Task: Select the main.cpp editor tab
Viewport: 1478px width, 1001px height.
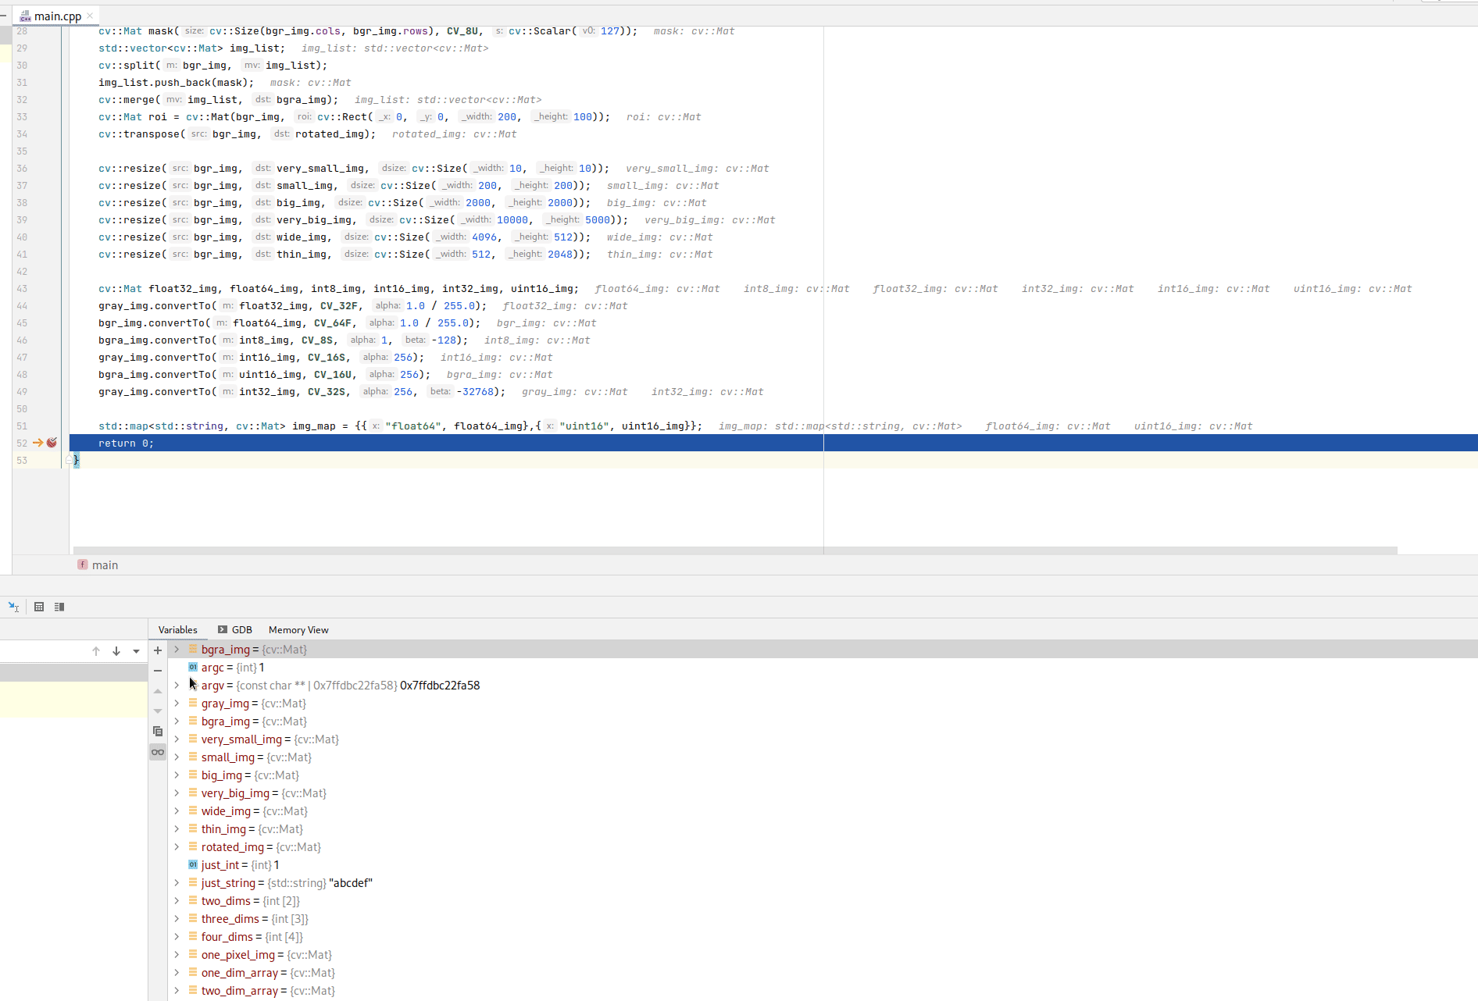Action: [57, 16]
